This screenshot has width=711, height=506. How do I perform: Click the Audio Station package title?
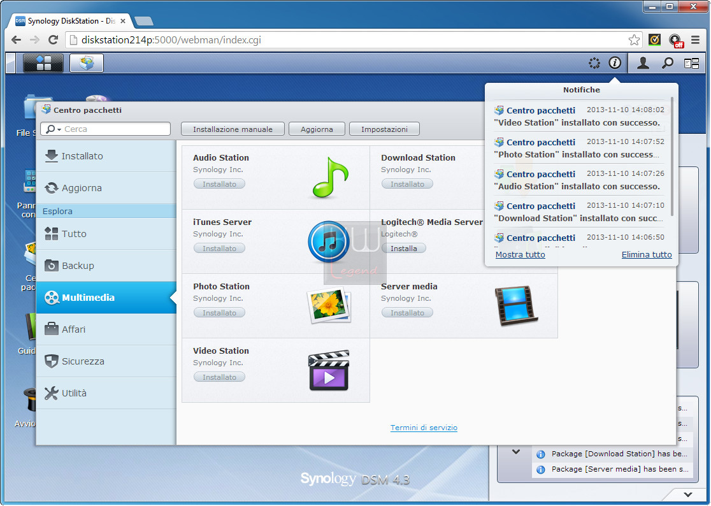(221, 158)
